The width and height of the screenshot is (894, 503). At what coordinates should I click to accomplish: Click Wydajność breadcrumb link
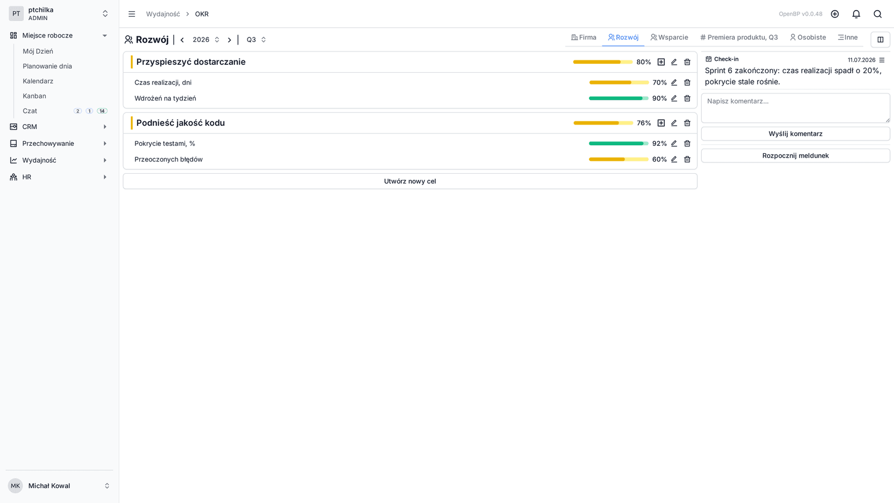pos(163,14)
